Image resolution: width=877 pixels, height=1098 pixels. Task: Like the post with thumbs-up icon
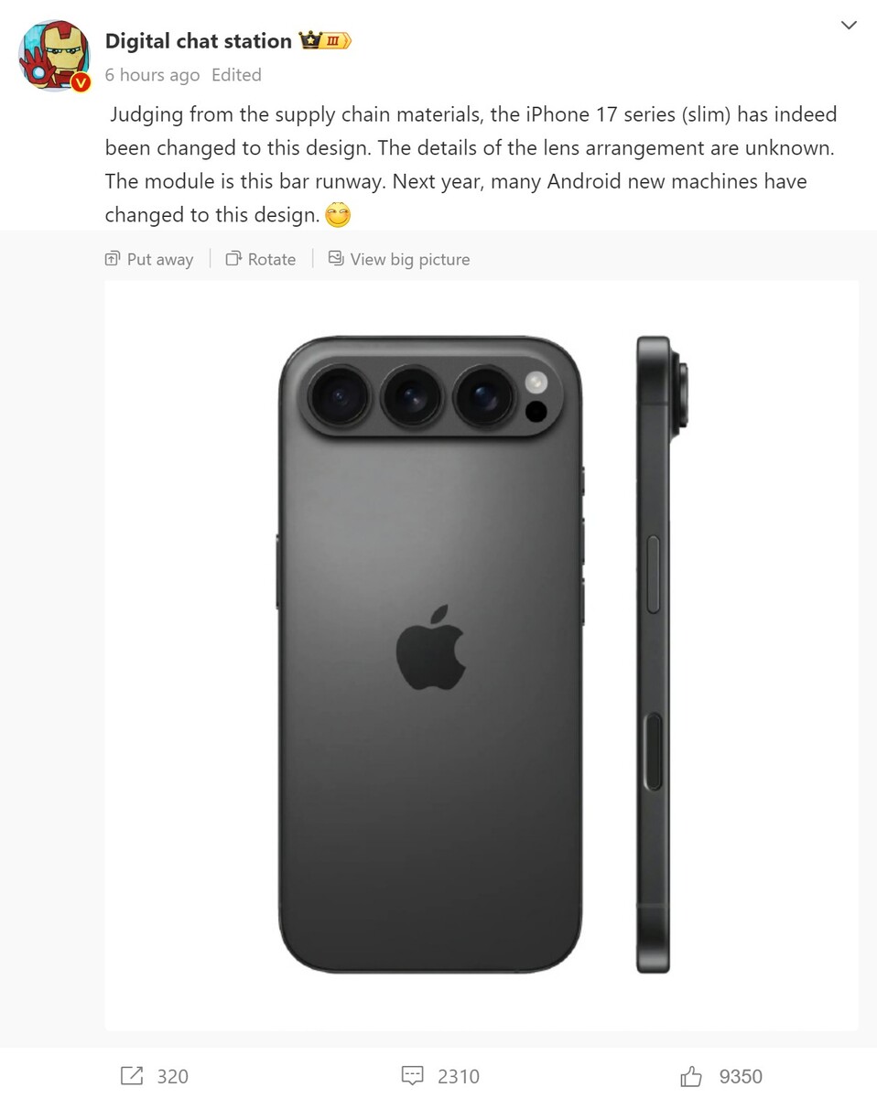(691, 1076)
